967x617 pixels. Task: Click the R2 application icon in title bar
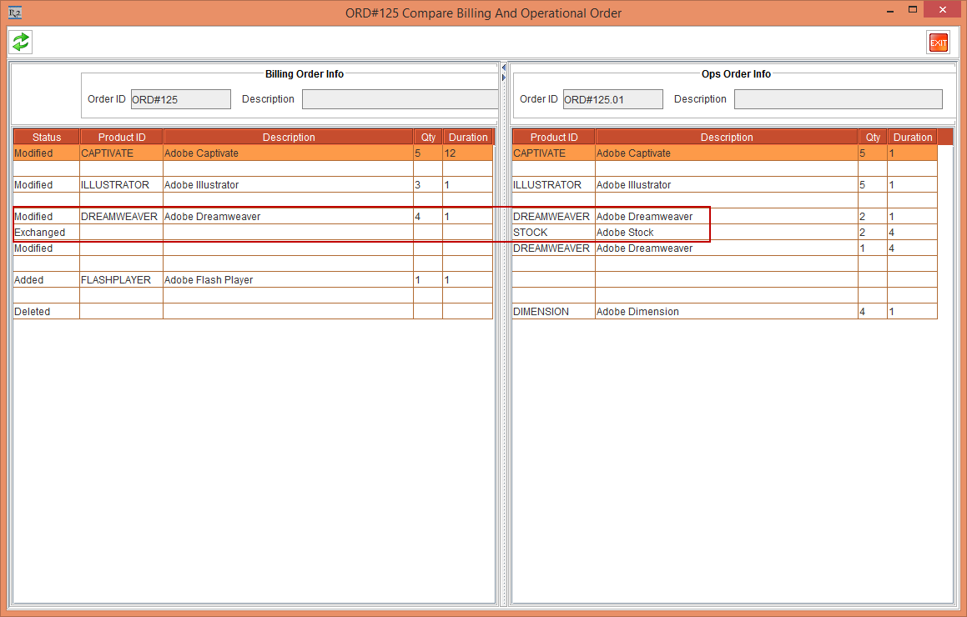coord(15,13)
